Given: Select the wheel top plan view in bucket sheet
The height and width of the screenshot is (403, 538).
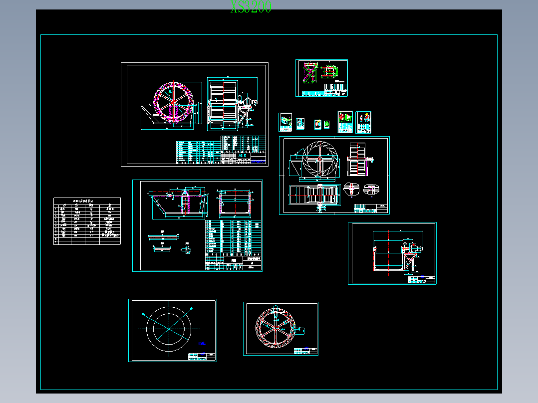Looking at the screenshot, I should click(314, 195).
